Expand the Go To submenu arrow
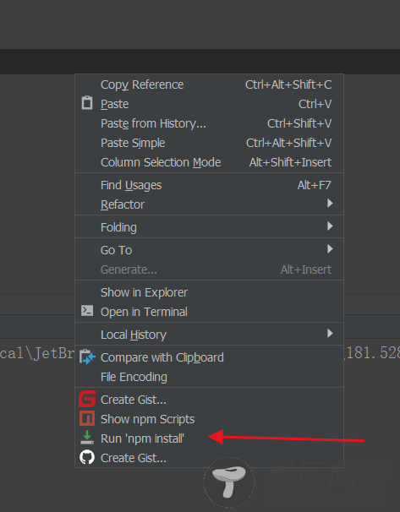This screenshot has width=400, height=512. (330, 248)
